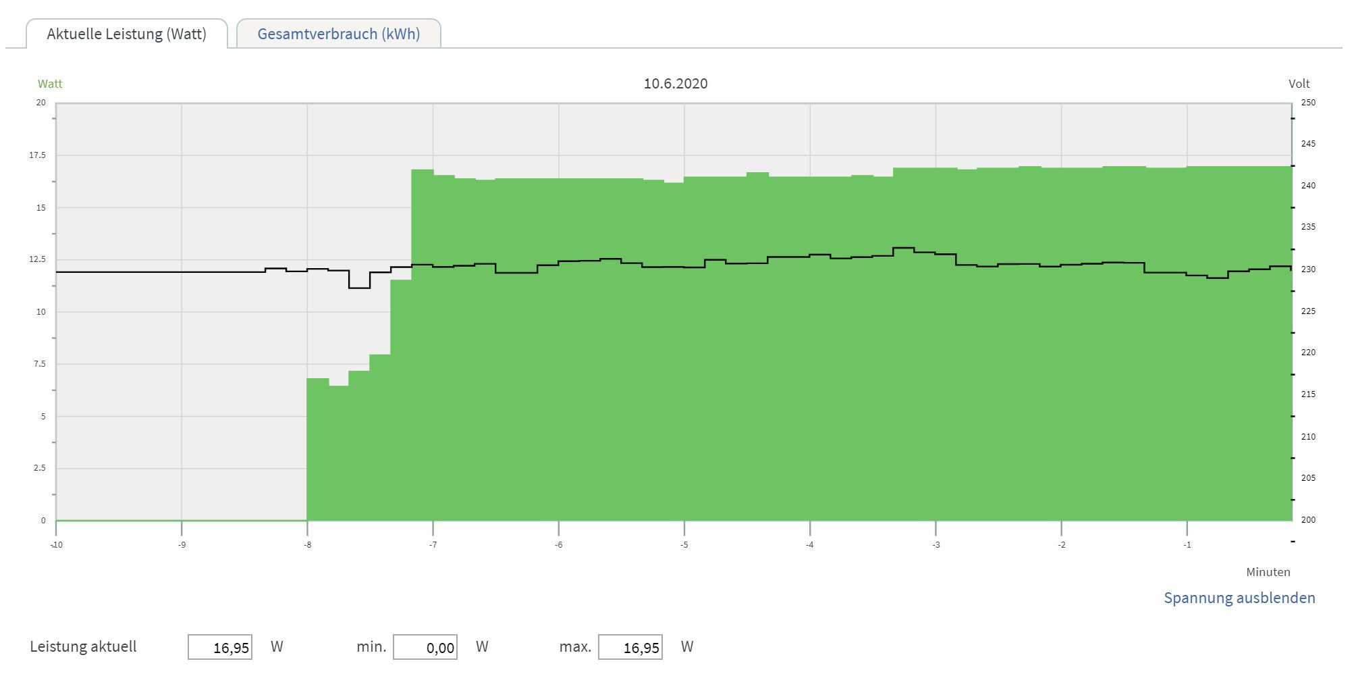Click the 12.5 Watt axis value
Image resolution: width=1354 pixels, height=674 pixels.
coord(38,259)
